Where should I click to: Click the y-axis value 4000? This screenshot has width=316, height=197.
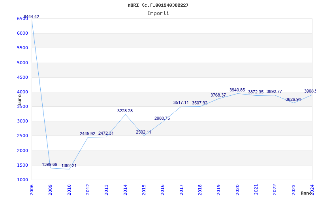click(23, 92)
